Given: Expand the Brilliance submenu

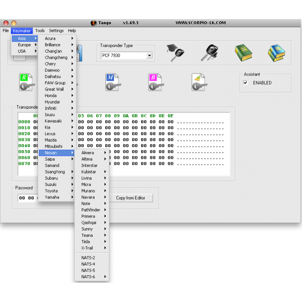Looking at the screenshot, I should pos(57,45).
